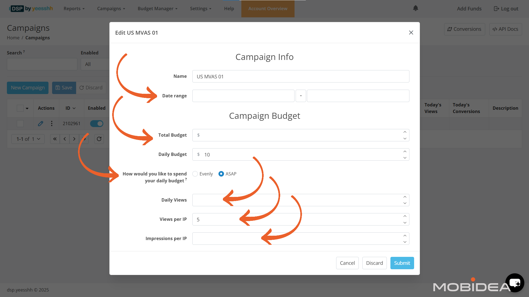
Task: Click the Help menu item
Action: coord(229,9)
